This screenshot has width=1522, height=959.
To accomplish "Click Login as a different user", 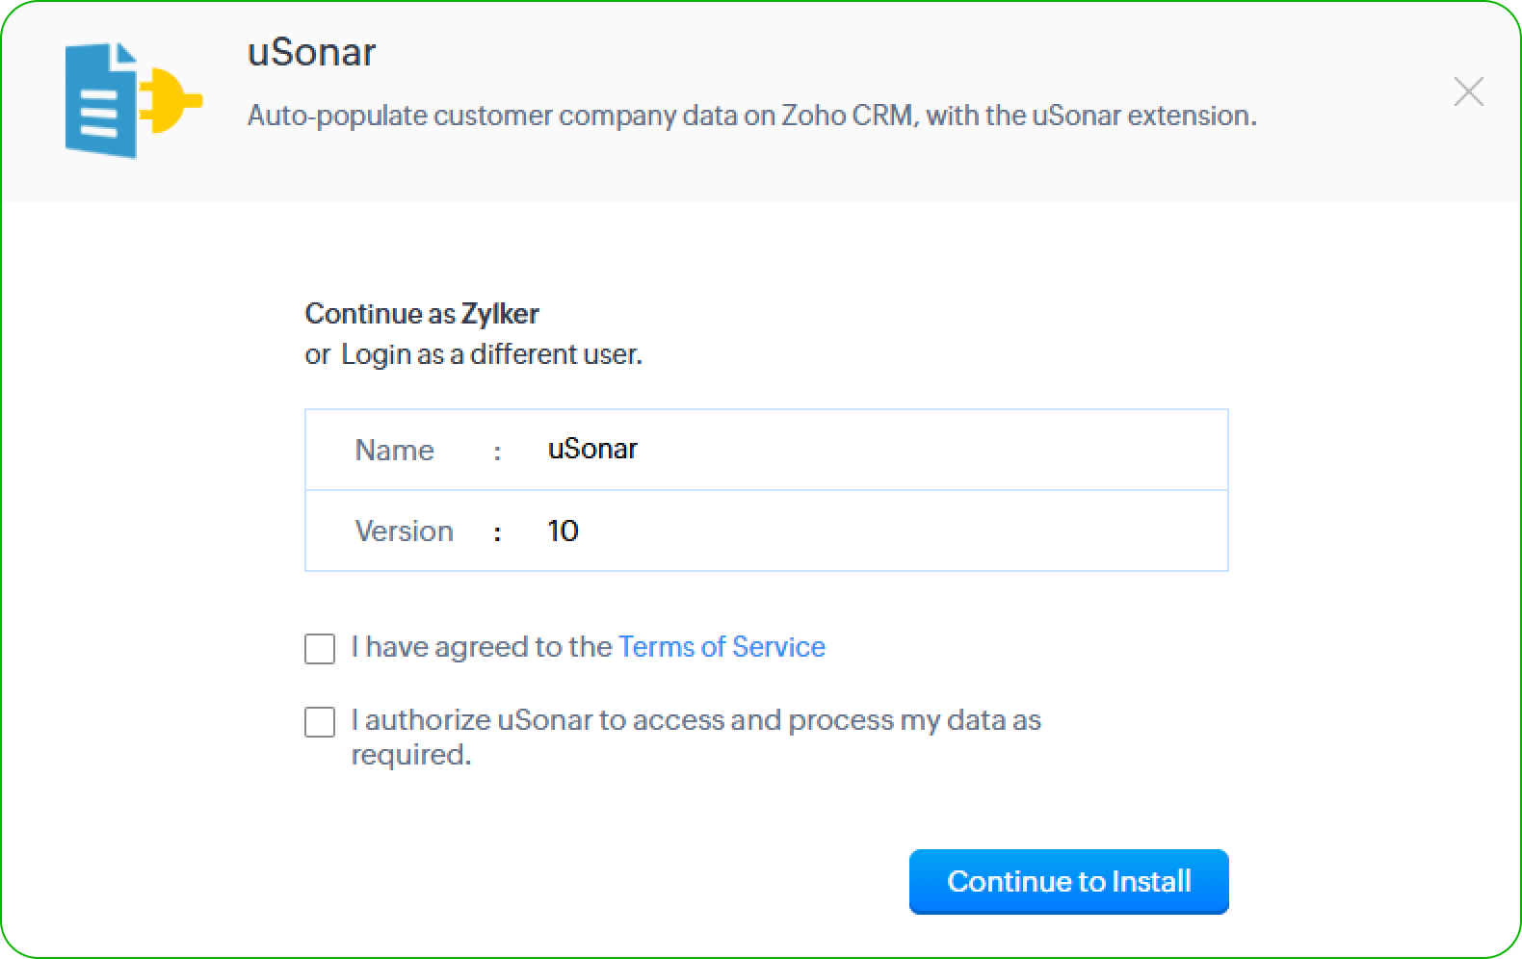I will (491, 354).
